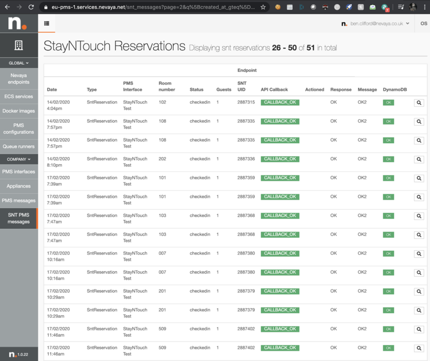The width and height of the screenshot is (430, 361).
Task: Open PMS configurations
Action: tap(19, 129)
